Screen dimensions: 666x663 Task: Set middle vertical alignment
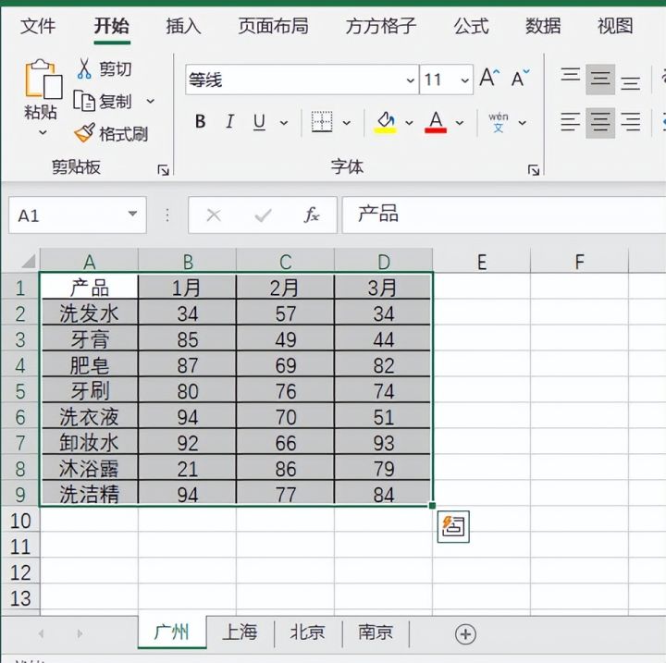pos(599,79)
